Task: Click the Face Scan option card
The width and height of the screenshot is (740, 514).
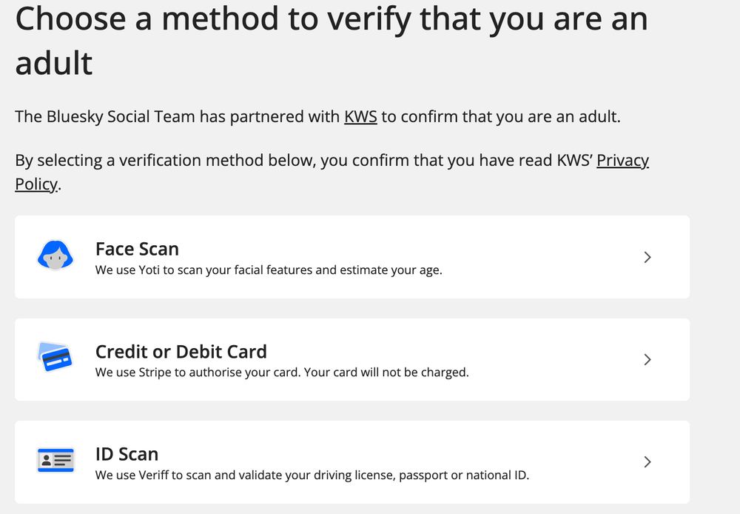Action: (x=352, y=257)
